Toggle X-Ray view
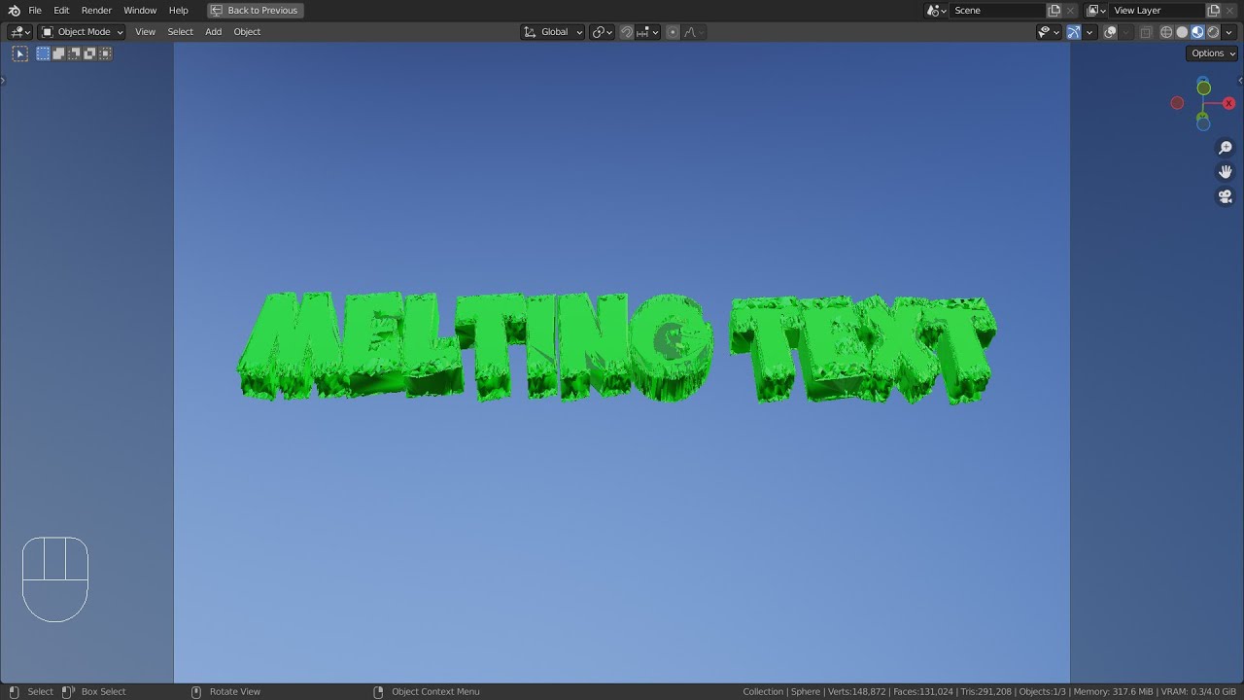This screenshot has width=1244, height=700. point(1146,31)
